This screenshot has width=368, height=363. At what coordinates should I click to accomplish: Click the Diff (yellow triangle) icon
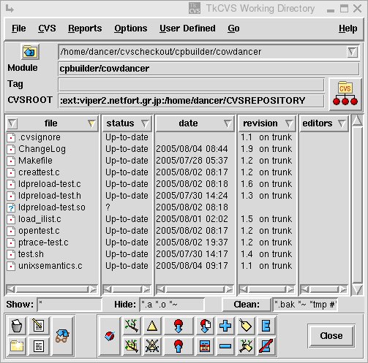(152, 326)
